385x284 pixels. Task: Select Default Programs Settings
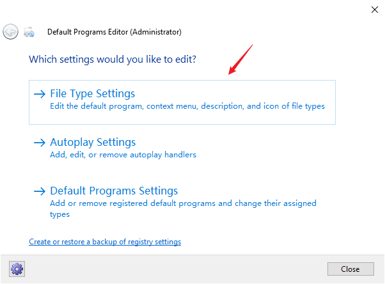click(114, 191)
